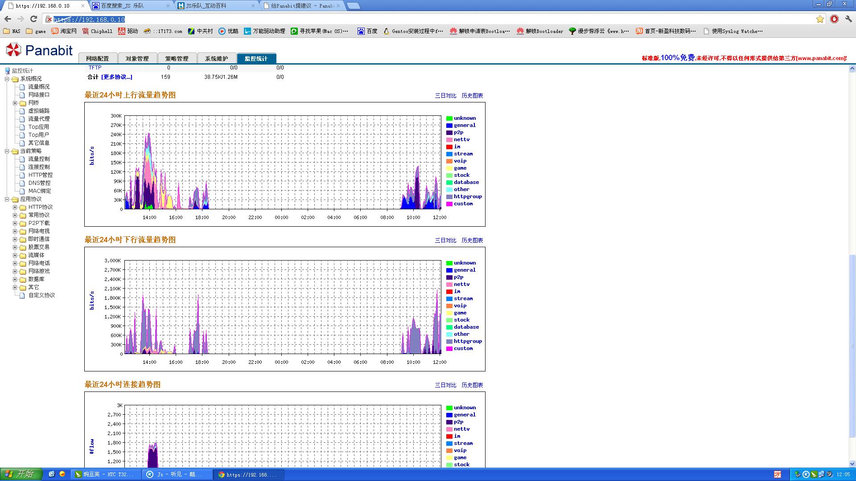Viewport: 856px width, 481px height.
Task: Open the 网络配置 tab
Action: [x=98, y=58]
